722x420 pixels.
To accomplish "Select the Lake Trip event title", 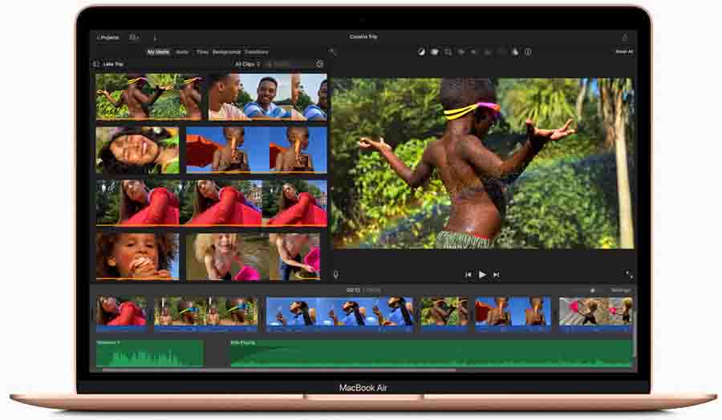I will pyautogui.click(x=113, y=64).
